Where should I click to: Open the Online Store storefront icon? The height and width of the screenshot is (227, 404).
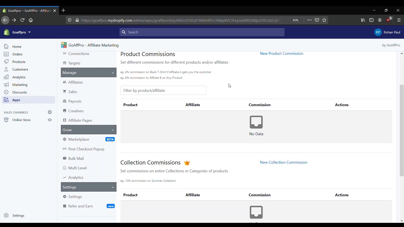6,120
